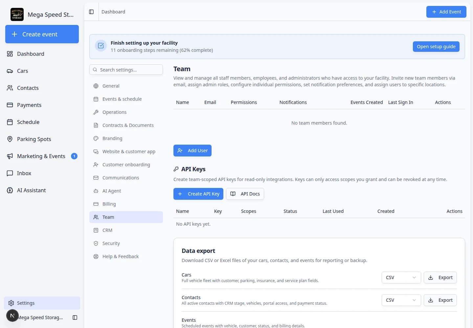Open the Billing settings section
The height and width of the screenshot is (328, 473).
click(x=126, y=204)
